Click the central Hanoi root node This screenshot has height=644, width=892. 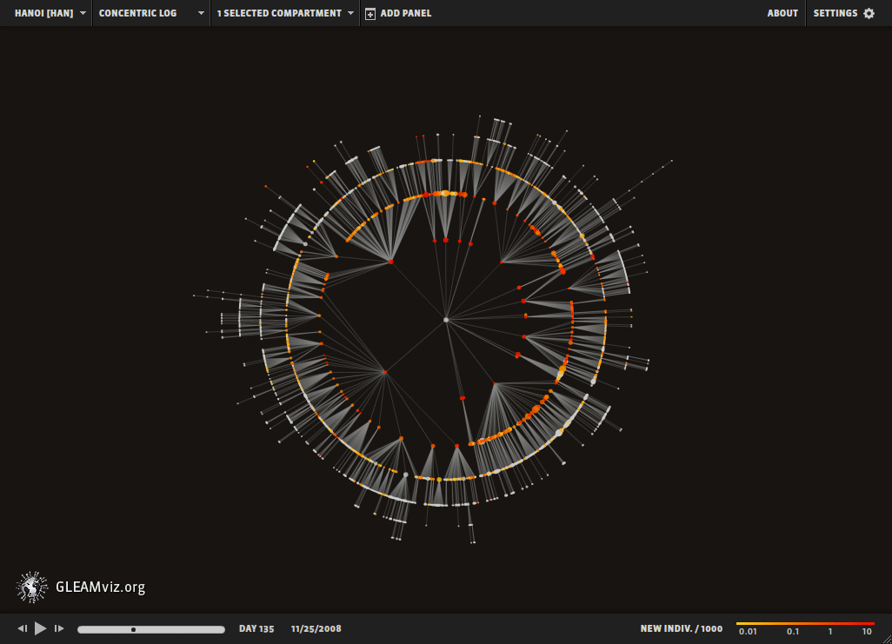pos(446,320)
